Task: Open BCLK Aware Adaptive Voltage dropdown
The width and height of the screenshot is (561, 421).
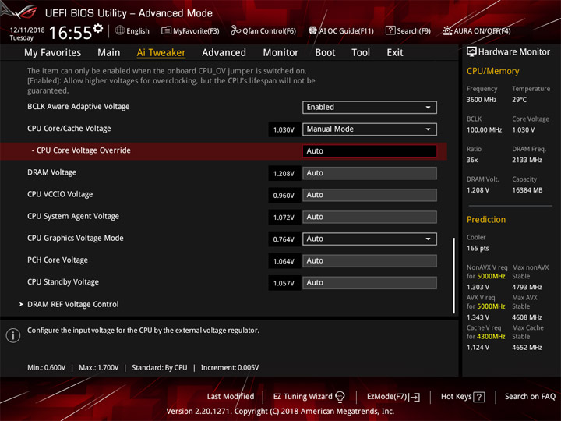Action: tap(369, 108)
